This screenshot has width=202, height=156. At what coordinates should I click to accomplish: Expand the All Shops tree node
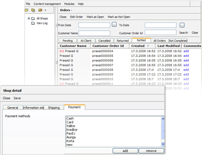[29, 19]
